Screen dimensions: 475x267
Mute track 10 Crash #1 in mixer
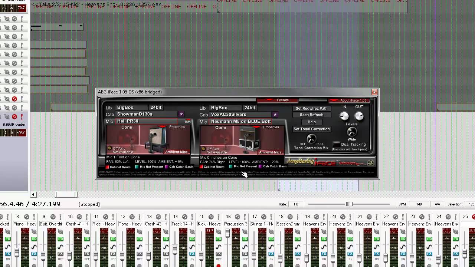[x=79, y=217]
